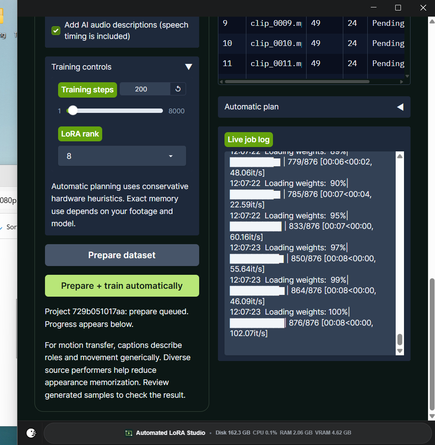Click the Live job log down scroll arrow
The image size is (435, 445).
click(x=400, y=351)
